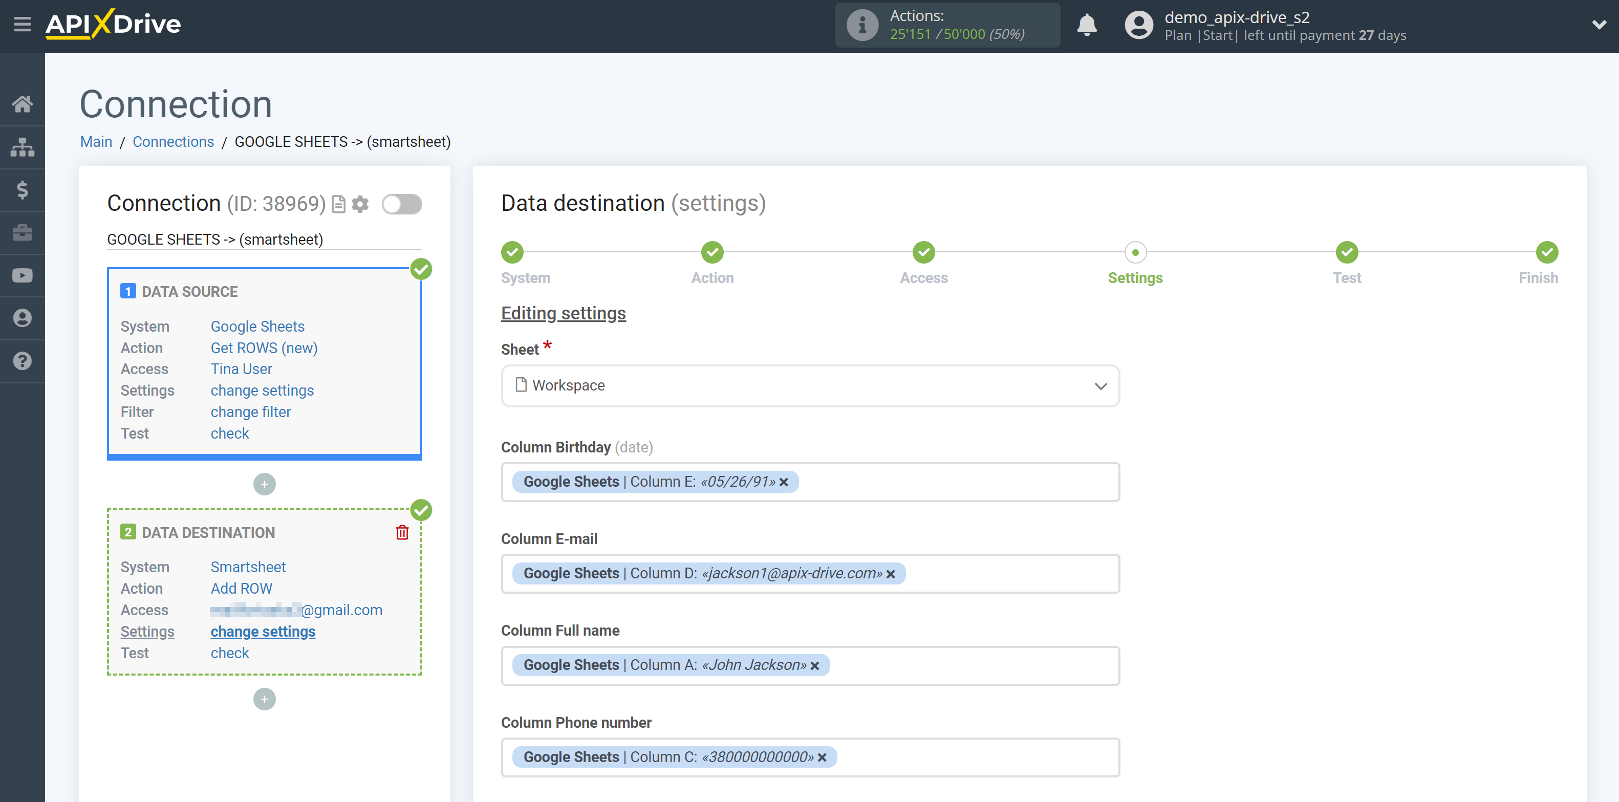Viewport: 1619px width, 802px height.
Task: Click change settings in Data Destination
Action: (263, 632)
